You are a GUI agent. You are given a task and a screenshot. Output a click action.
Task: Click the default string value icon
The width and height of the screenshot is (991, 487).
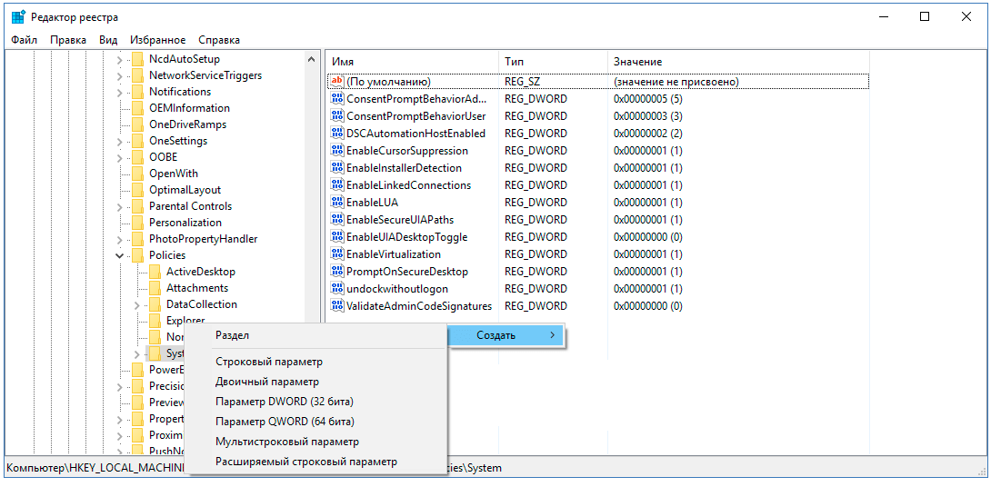337,82
